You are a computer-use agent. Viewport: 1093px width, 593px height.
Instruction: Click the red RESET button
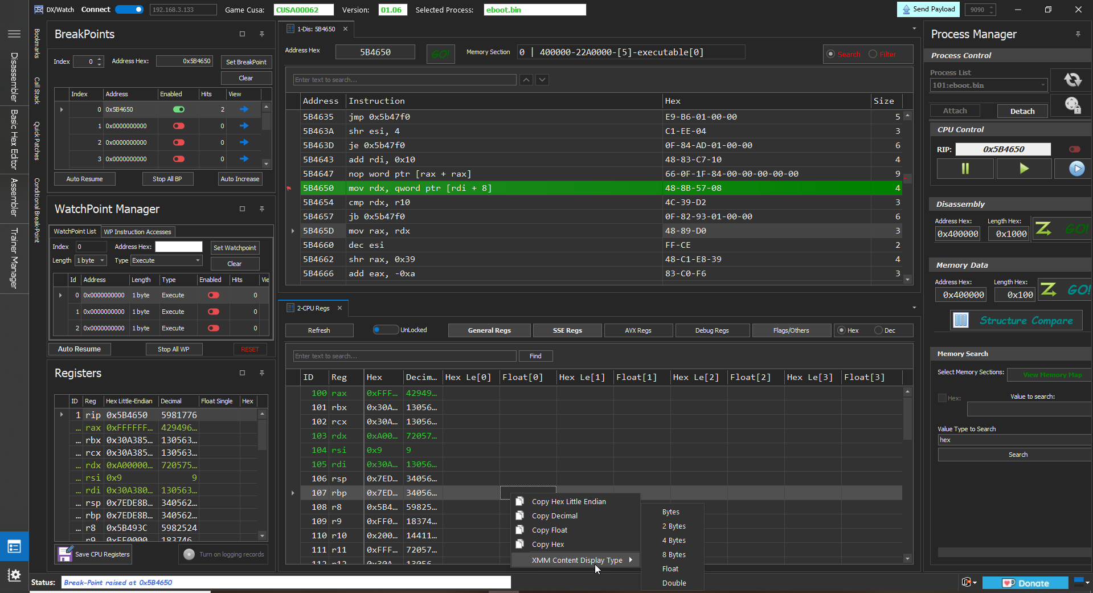coord(249,349)
